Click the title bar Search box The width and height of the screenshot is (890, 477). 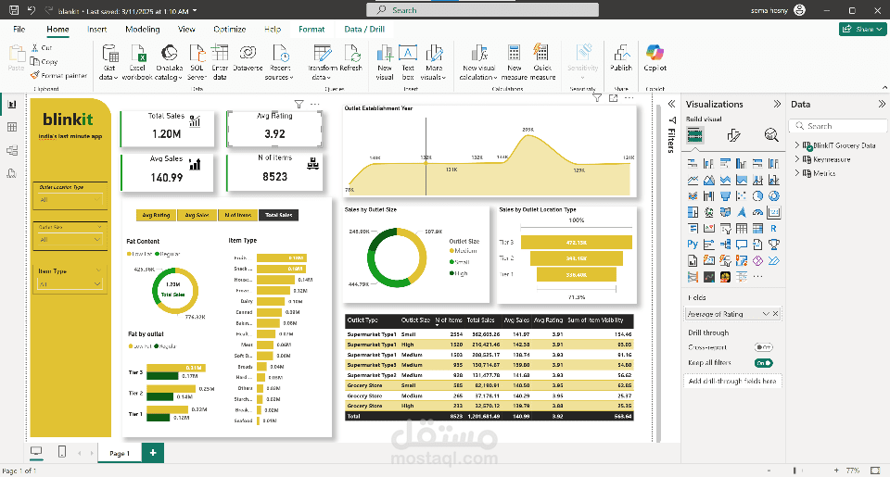tap(482, 10)
